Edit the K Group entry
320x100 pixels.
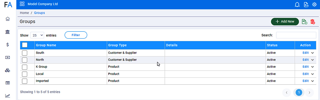pyautogui.click(x=306, y=67)
